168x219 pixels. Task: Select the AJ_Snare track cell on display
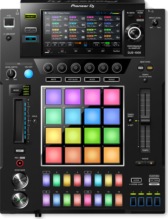(x=77, y=37)
